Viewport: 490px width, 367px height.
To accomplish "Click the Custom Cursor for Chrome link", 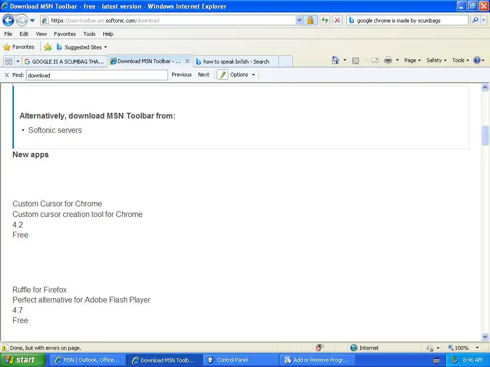I will (x=57, y=204).
